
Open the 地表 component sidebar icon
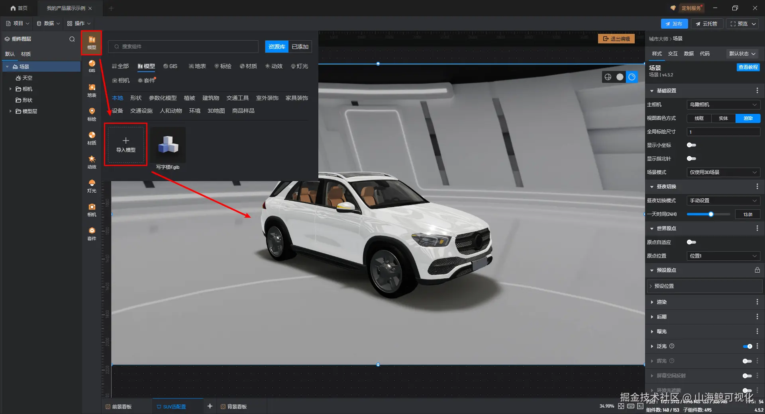pos(92,90)
